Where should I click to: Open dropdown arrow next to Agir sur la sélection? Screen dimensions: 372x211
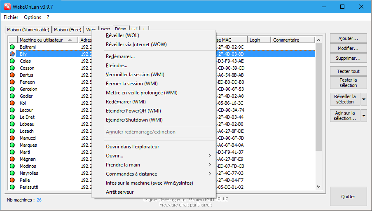point(364,116)
